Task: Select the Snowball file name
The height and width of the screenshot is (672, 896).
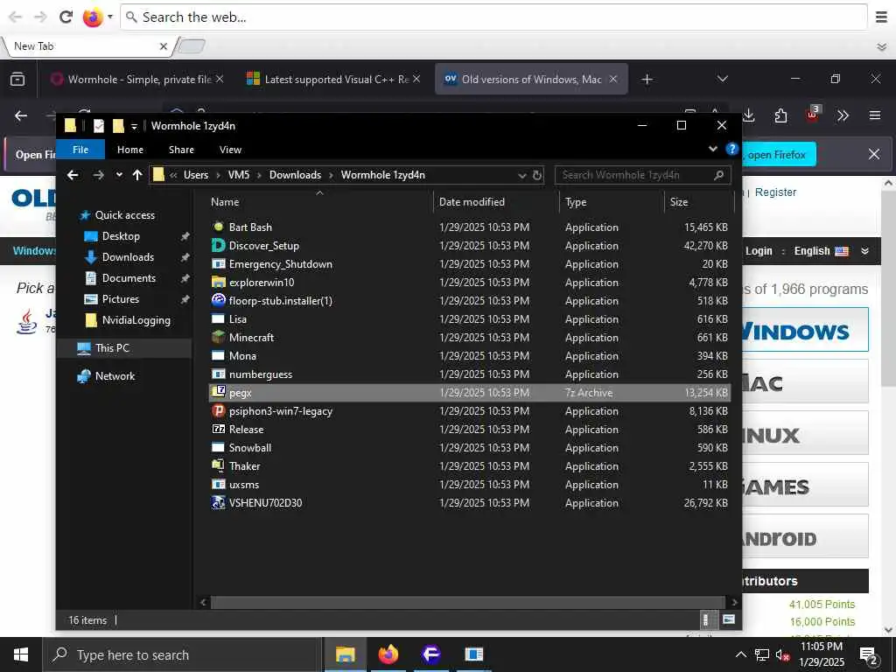Action: click(250, 447)
